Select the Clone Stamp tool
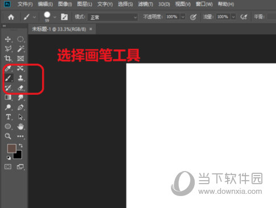276x208 pixels. pyautogui.click(x=20, y=78)
